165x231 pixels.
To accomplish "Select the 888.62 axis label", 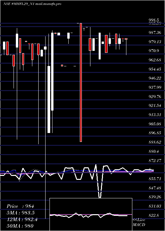I will (155, 142).
